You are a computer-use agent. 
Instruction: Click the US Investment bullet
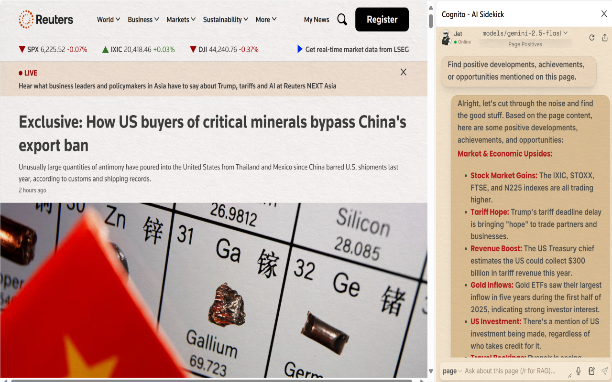(535, 334)
